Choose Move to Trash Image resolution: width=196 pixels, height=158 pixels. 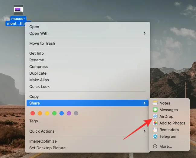tap(42, 44)
